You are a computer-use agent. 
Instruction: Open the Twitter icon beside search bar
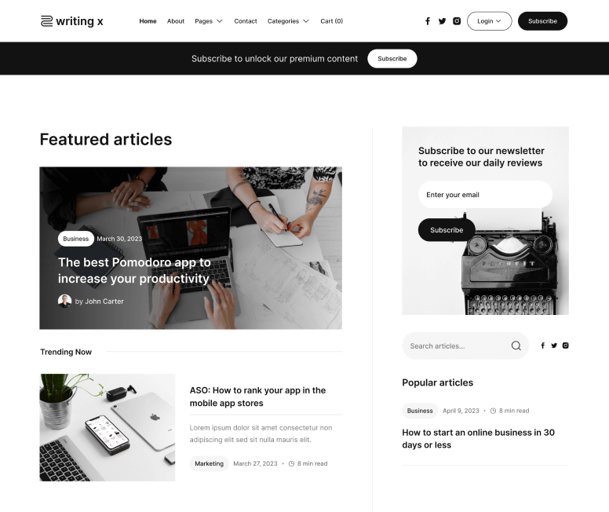pyautogui.click(x=554, y=346)
